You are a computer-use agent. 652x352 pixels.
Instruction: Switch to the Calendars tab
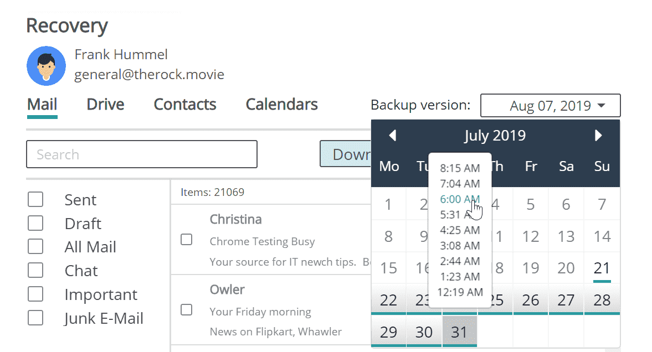281,104
